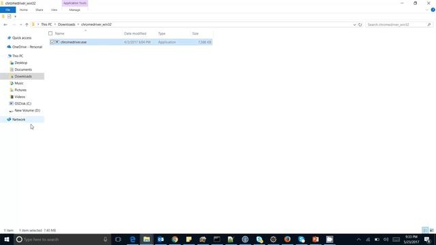Open volume control in system tray
This screenshot has width=436, height=245.
point(386,240)
